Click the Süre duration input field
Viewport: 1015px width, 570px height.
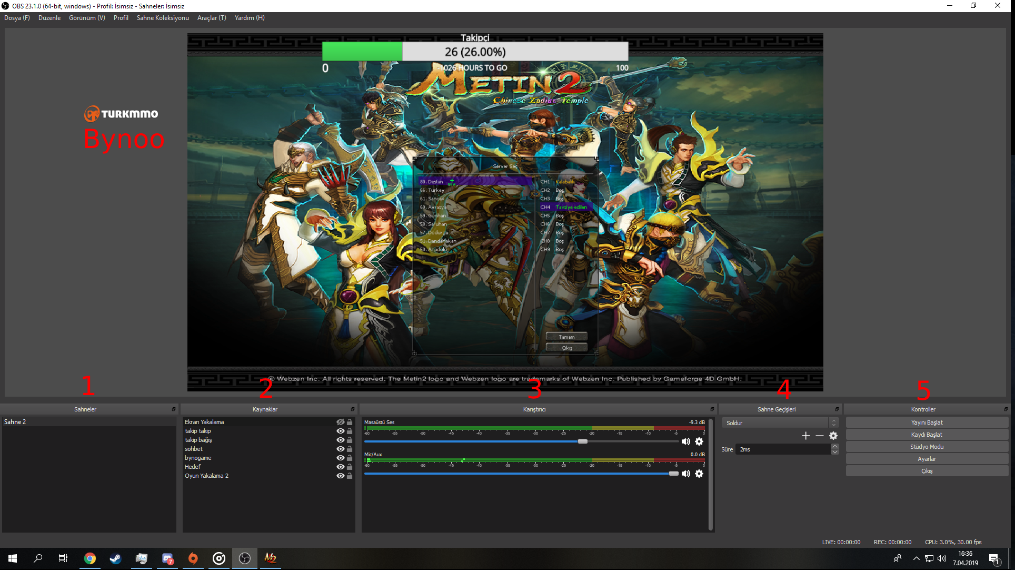point(783,449)
